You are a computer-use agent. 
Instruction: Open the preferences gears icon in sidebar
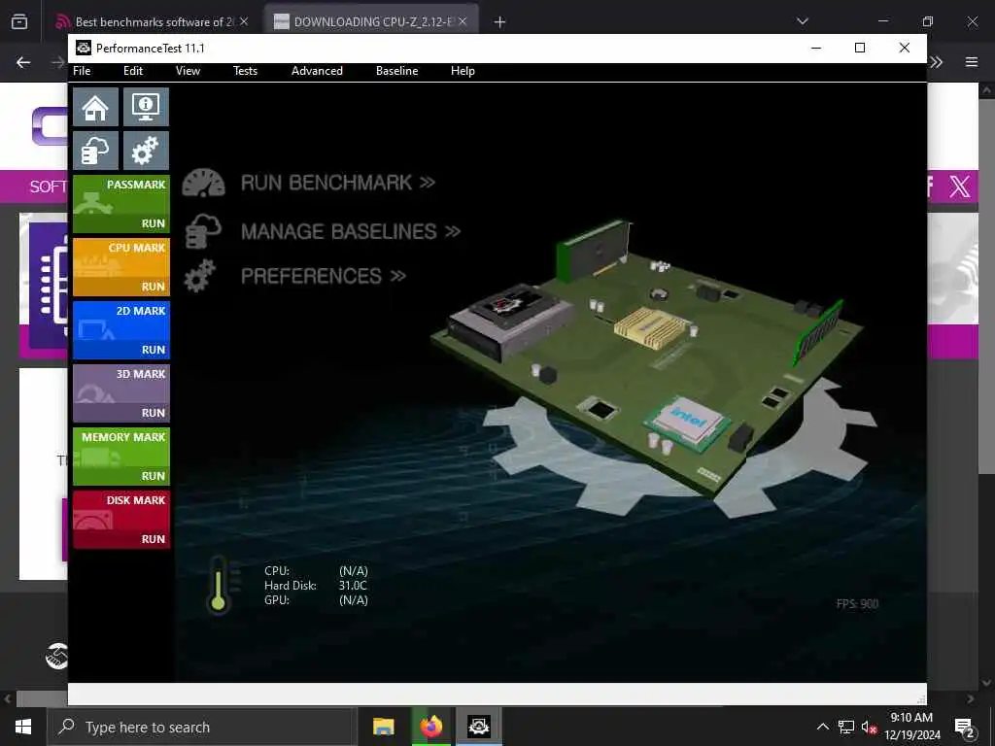coord(146,151)
